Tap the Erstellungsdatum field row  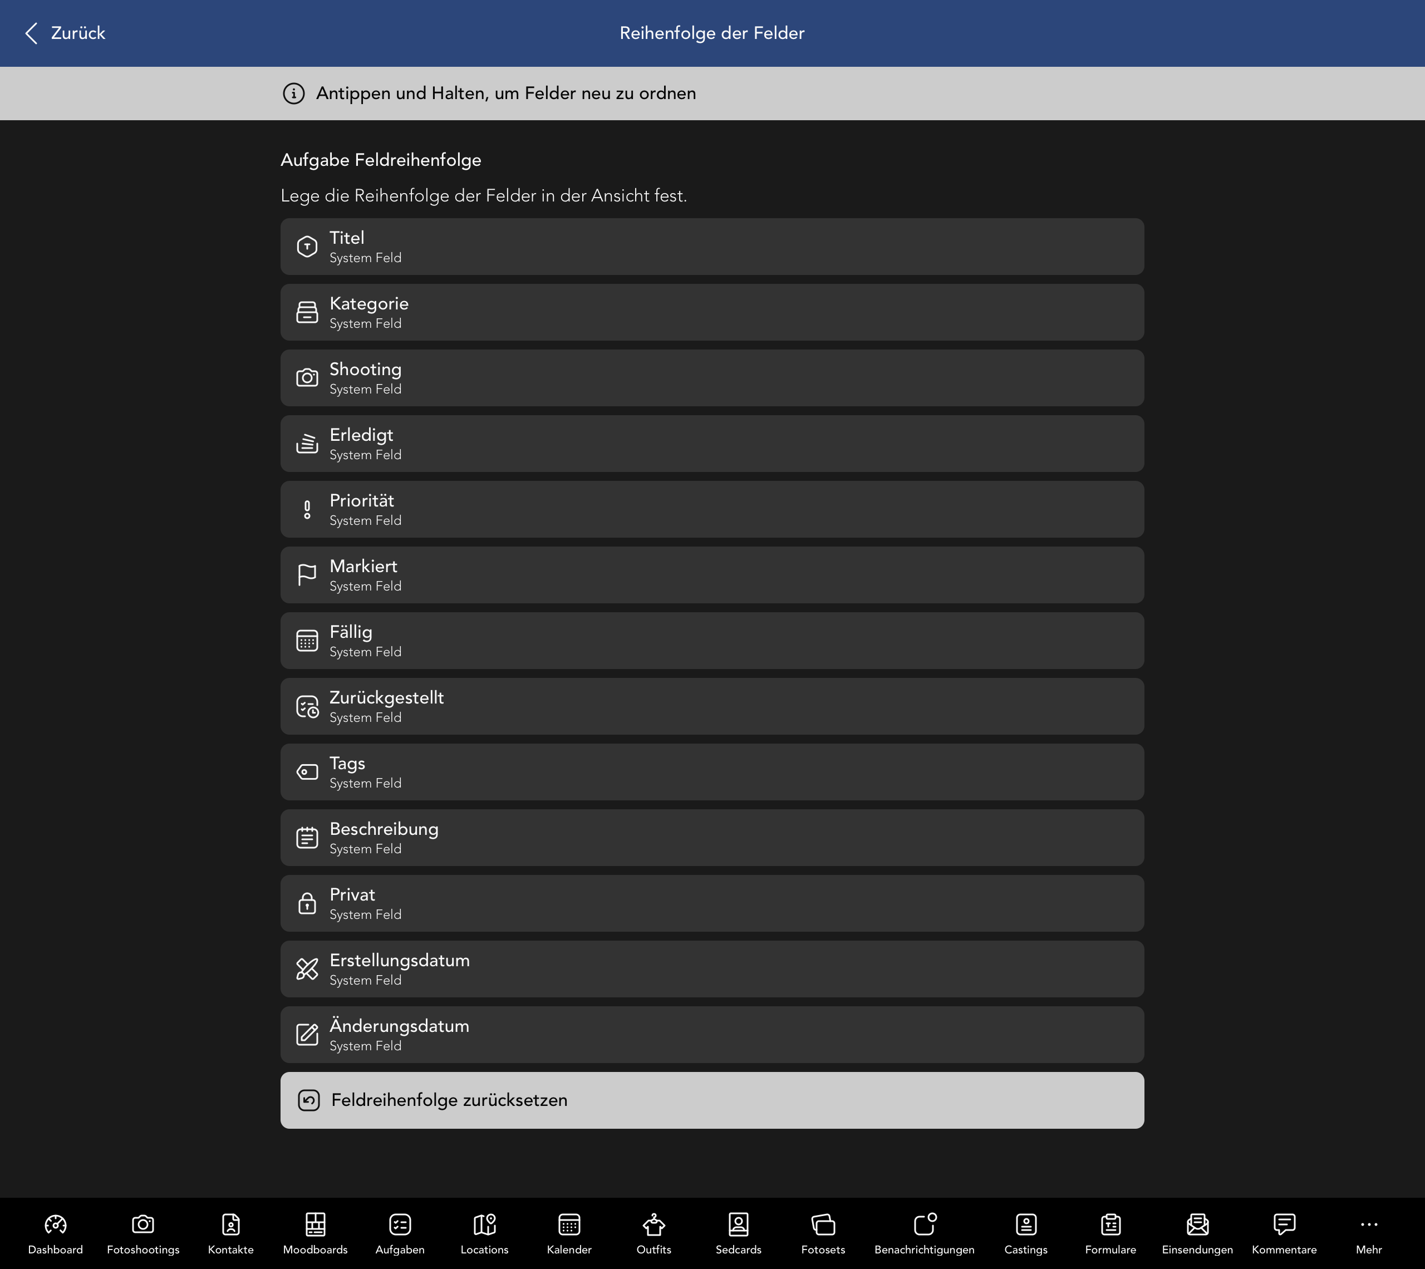[712, 969]
